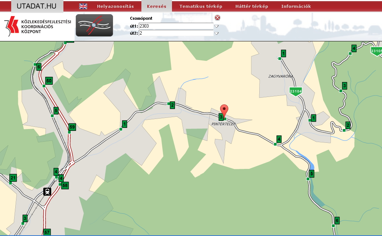Click kilometer marker 59 on red road

[72, 127]
